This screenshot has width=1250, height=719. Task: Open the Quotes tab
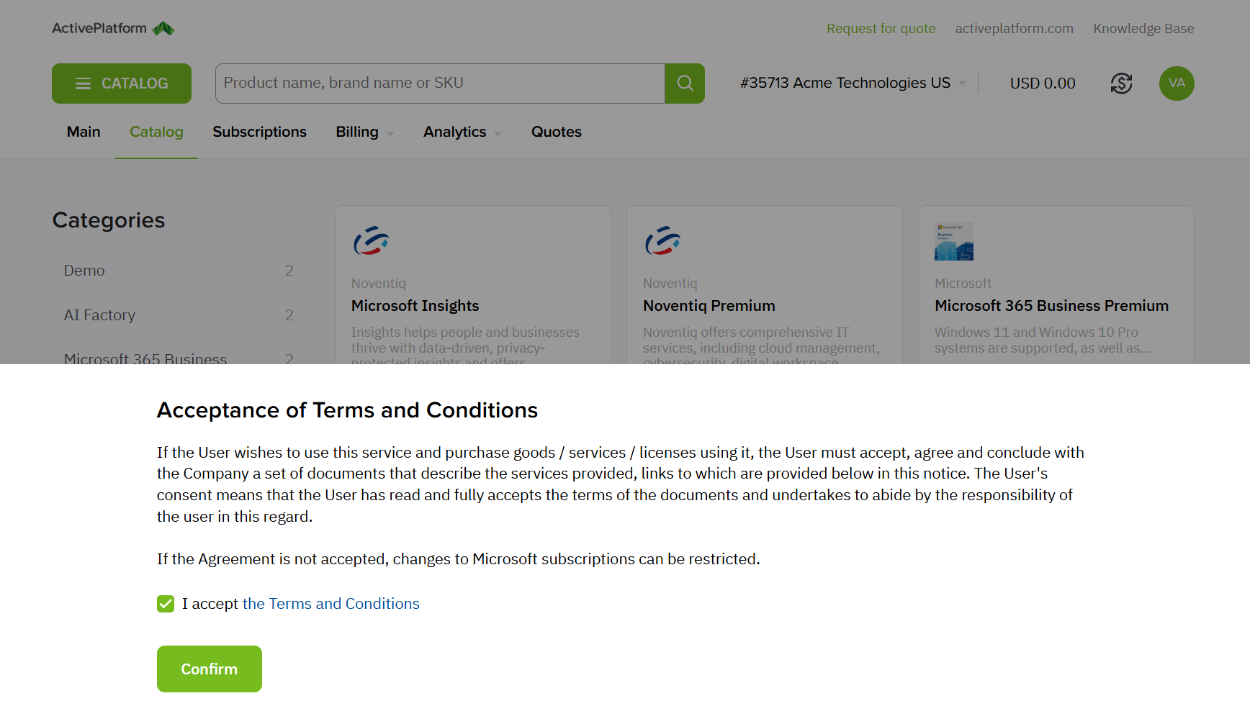pyautogui.click(x=557, y=132)
